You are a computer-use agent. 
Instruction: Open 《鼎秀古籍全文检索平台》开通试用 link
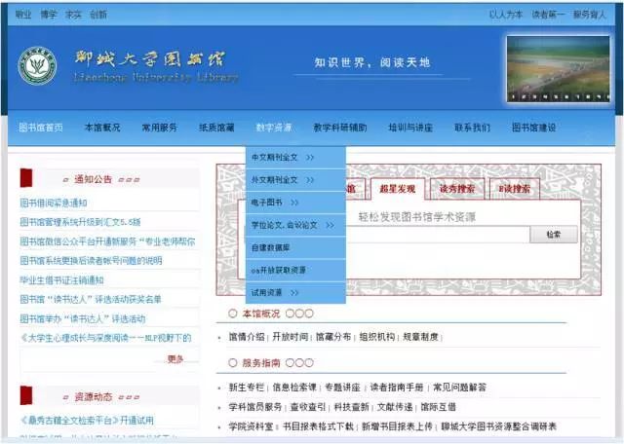coord(87,421)
